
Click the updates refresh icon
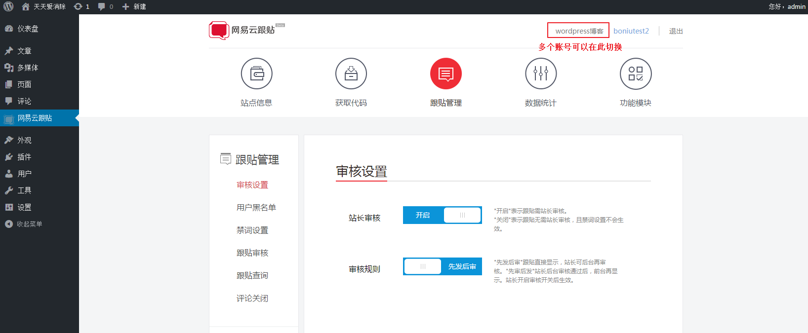click(78, 6)
